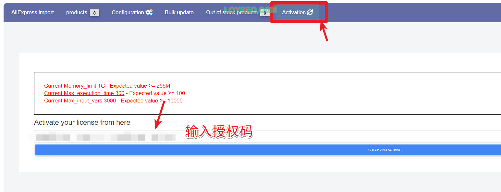This screenshot has height=192, width=501.
Task: Click the LOYSEO.COM watermark text
Action: tap(250, 10)
